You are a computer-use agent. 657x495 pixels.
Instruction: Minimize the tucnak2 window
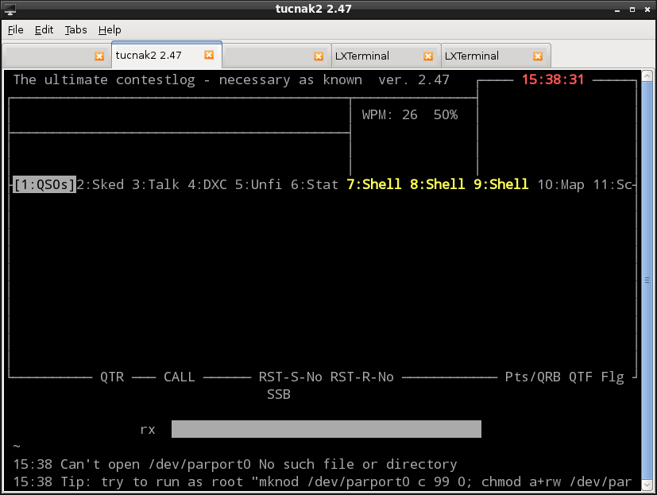[617, 10]
